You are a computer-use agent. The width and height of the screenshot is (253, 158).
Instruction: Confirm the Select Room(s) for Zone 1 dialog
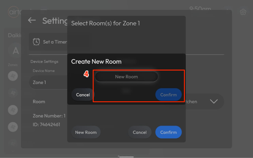coord(168,132)
